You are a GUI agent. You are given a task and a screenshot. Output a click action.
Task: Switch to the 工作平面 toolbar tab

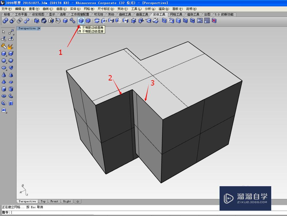pyautogui.click(x=21, y=14)
